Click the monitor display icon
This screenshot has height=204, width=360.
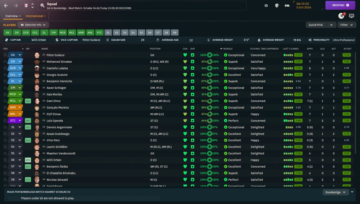[352, 16]
